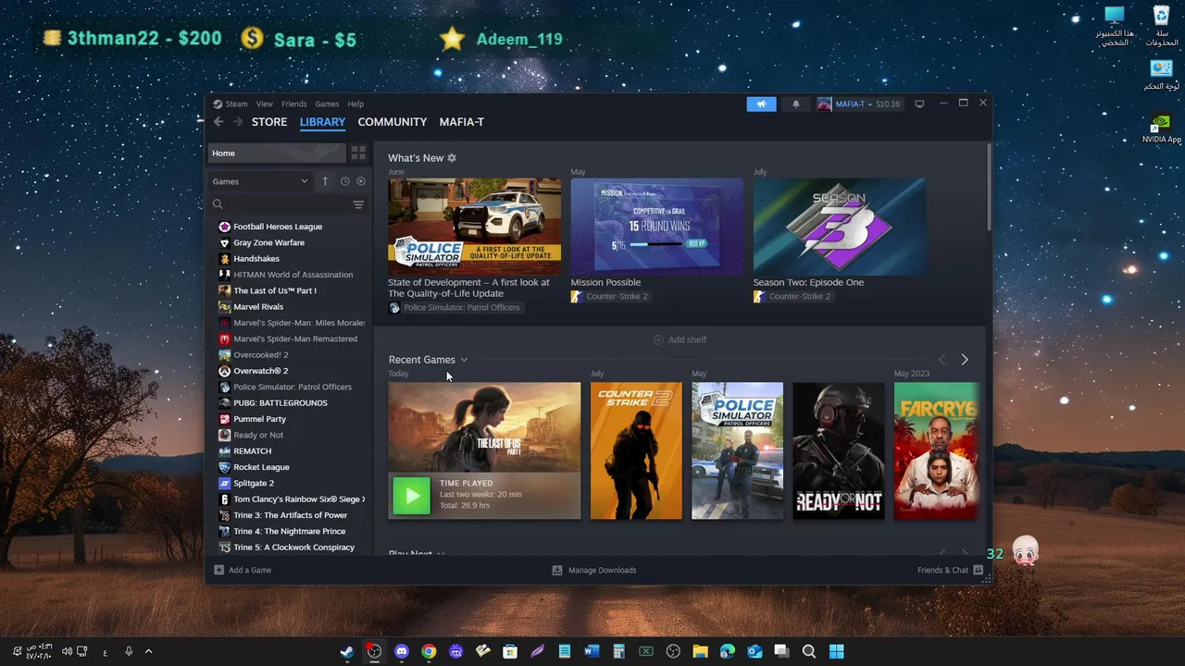This screenshot has width=1185, height=666.
Task: Switch to the STORE tab
Action: pos(269,122)
